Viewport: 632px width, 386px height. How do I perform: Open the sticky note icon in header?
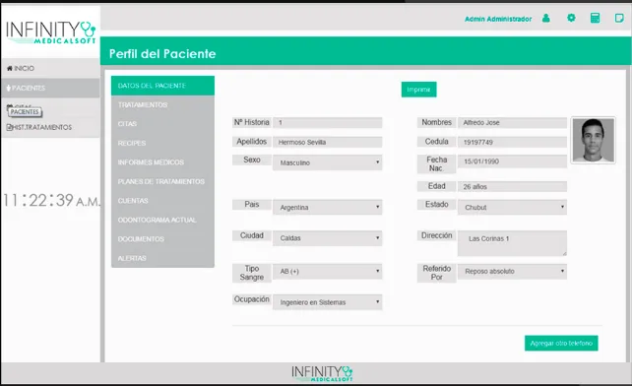619,18
